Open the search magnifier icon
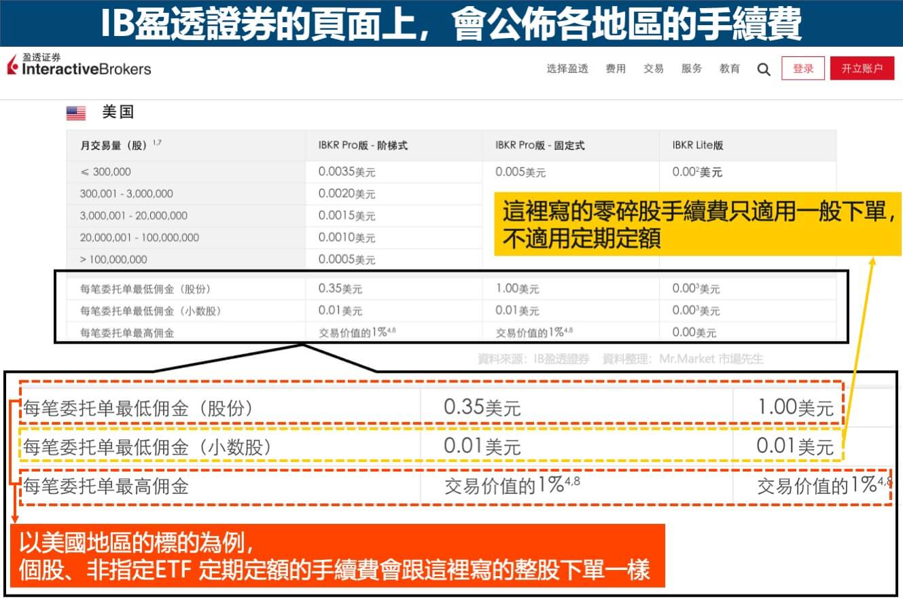Image resolution: width=903 pixels, height=604 pixels. click(x=764, y=69)
